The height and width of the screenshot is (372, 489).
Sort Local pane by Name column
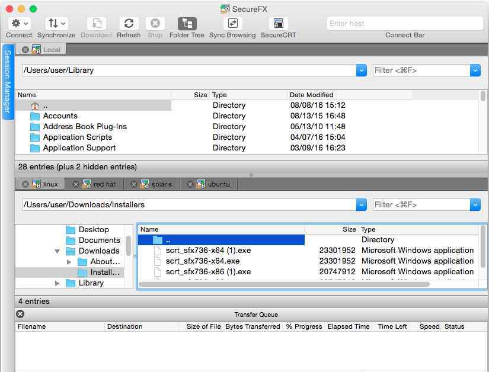(93, 95)
